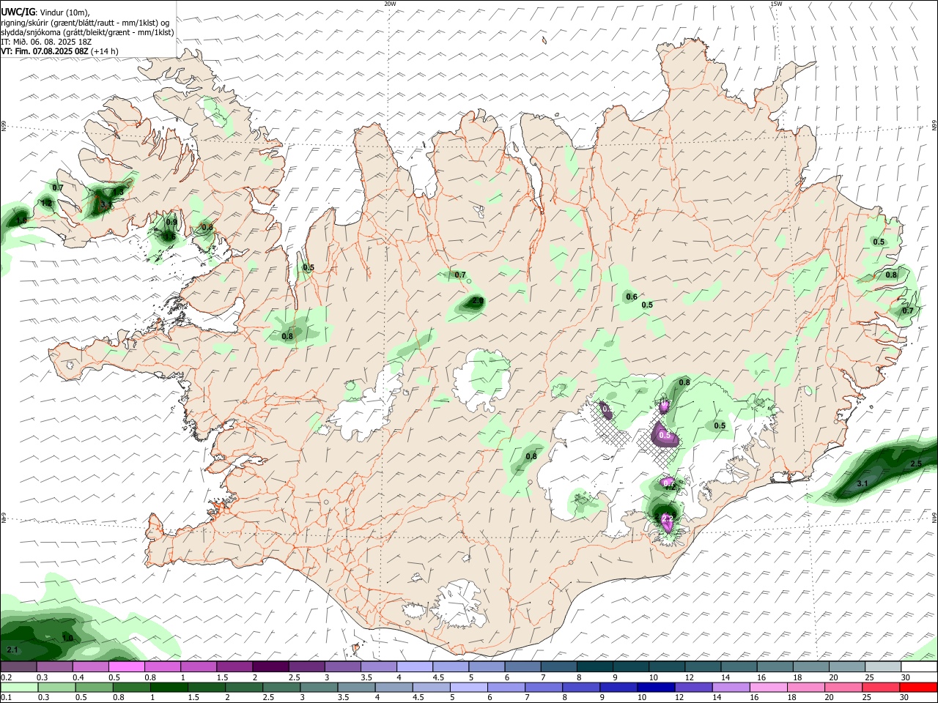This screenshot has width=938, height=703.
Task: Select the "0.6" precipitation value on the map
Action: pos(632,297)
